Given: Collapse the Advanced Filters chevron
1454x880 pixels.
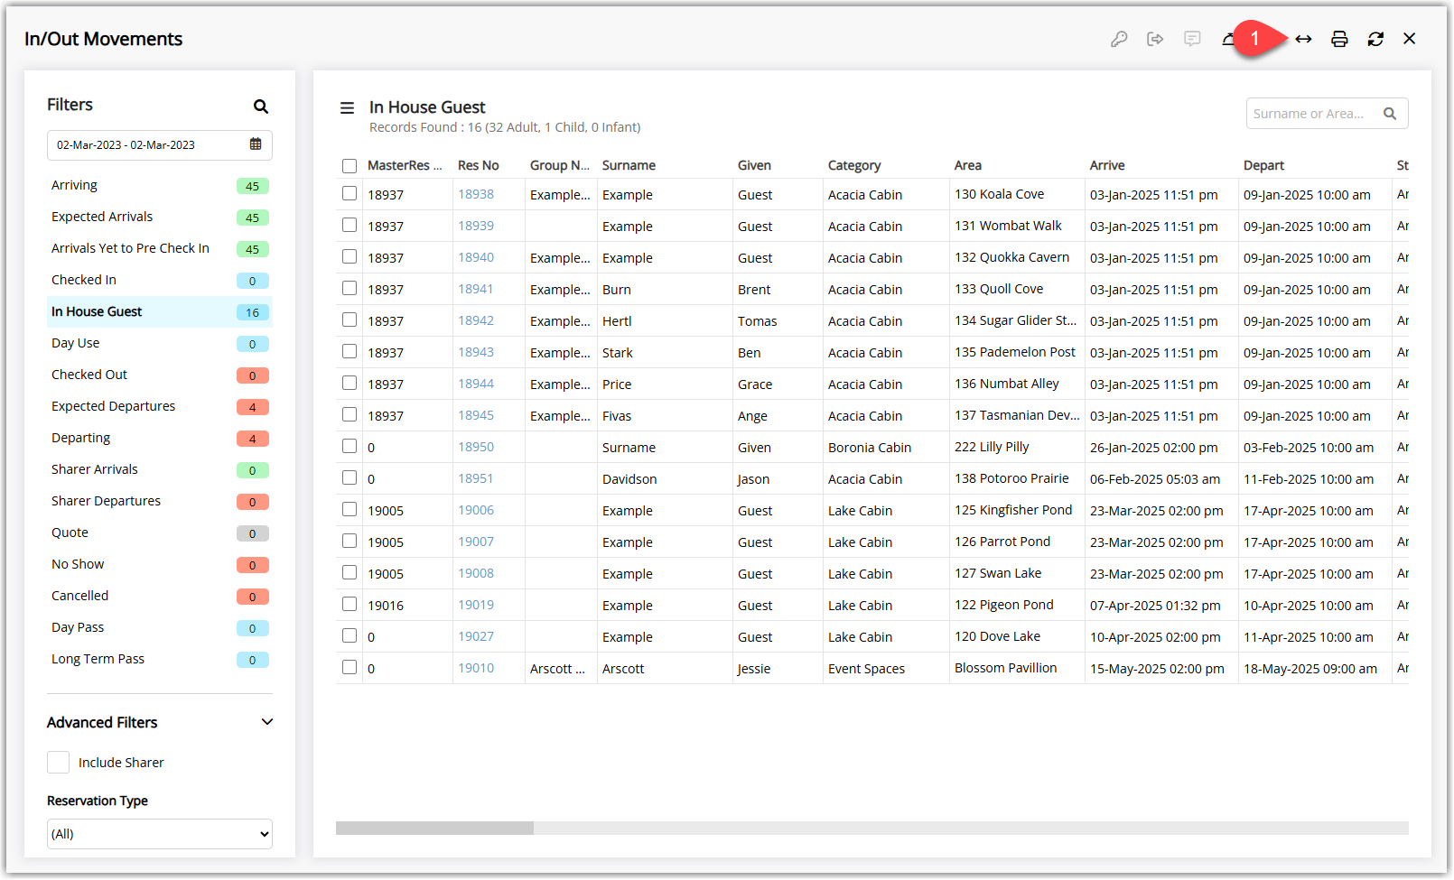Looking at the screenshot, I should tap(267, 722).
